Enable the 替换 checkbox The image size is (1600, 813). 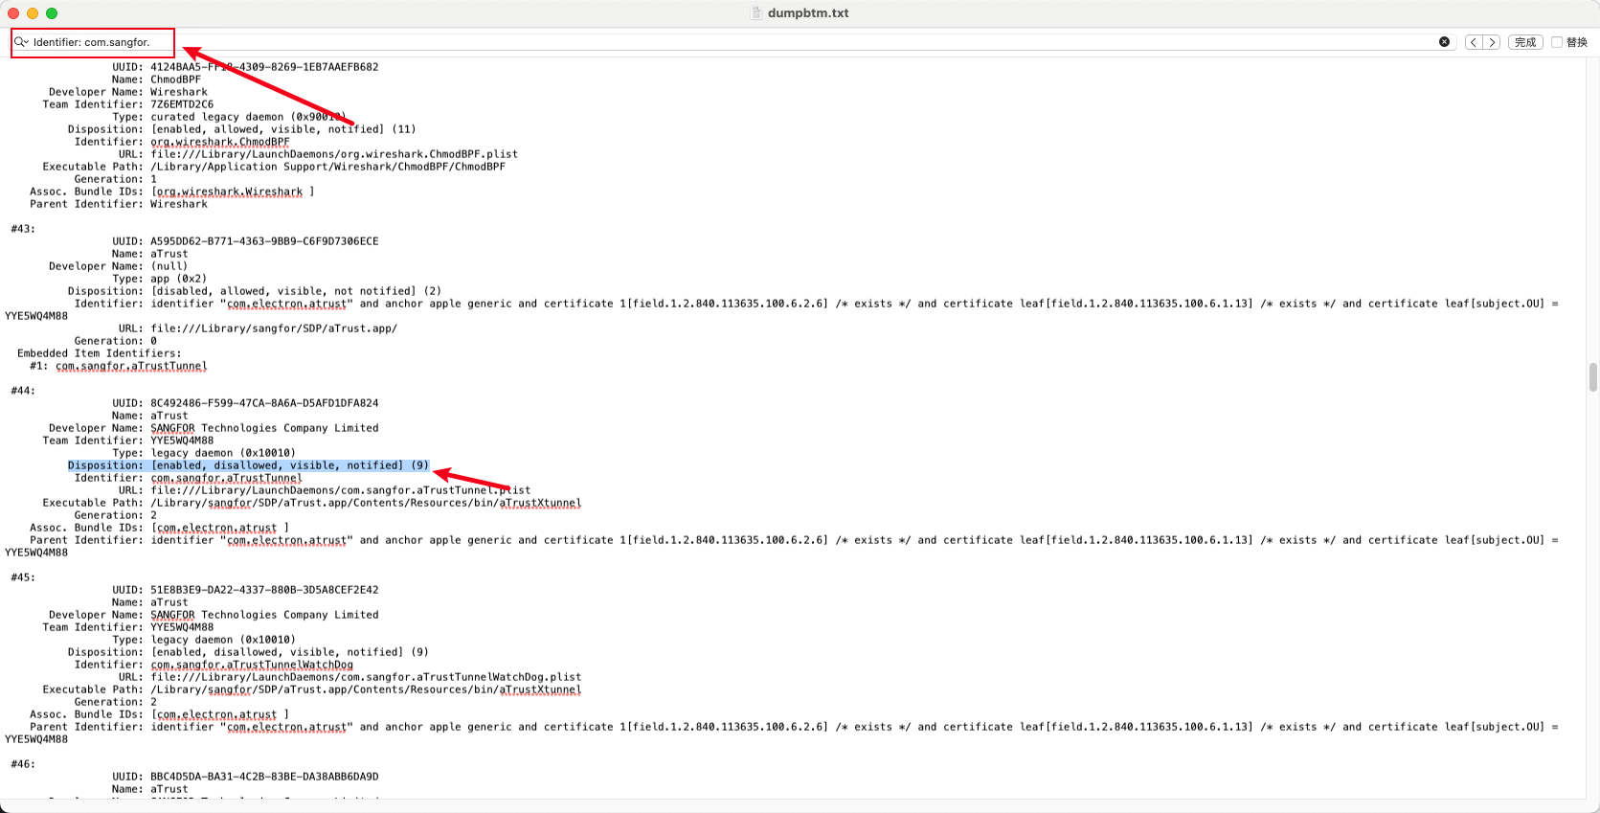pos(1557,42)
